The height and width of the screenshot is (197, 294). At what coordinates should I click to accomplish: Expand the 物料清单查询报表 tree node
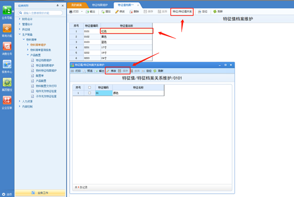point(28,50)
